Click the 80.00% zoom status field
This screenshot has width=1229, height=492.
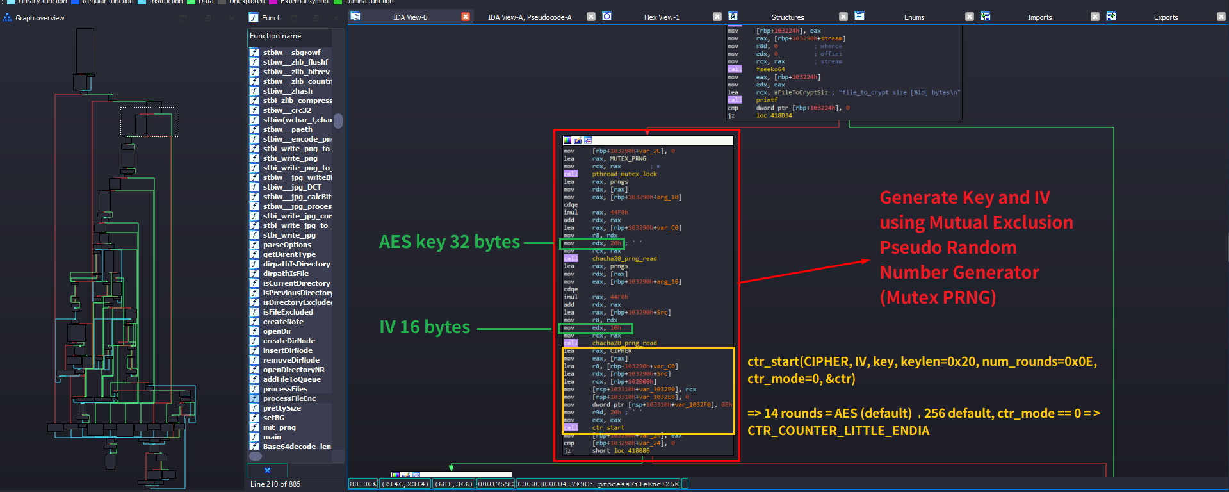tap(363, 484)
